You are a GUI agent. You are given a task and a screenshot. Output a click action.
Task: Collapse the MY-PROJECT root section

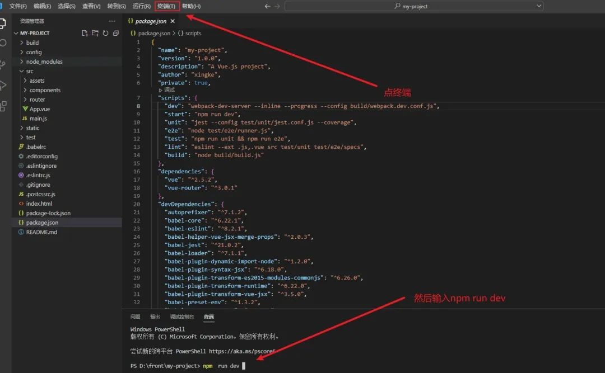point(35,33)
